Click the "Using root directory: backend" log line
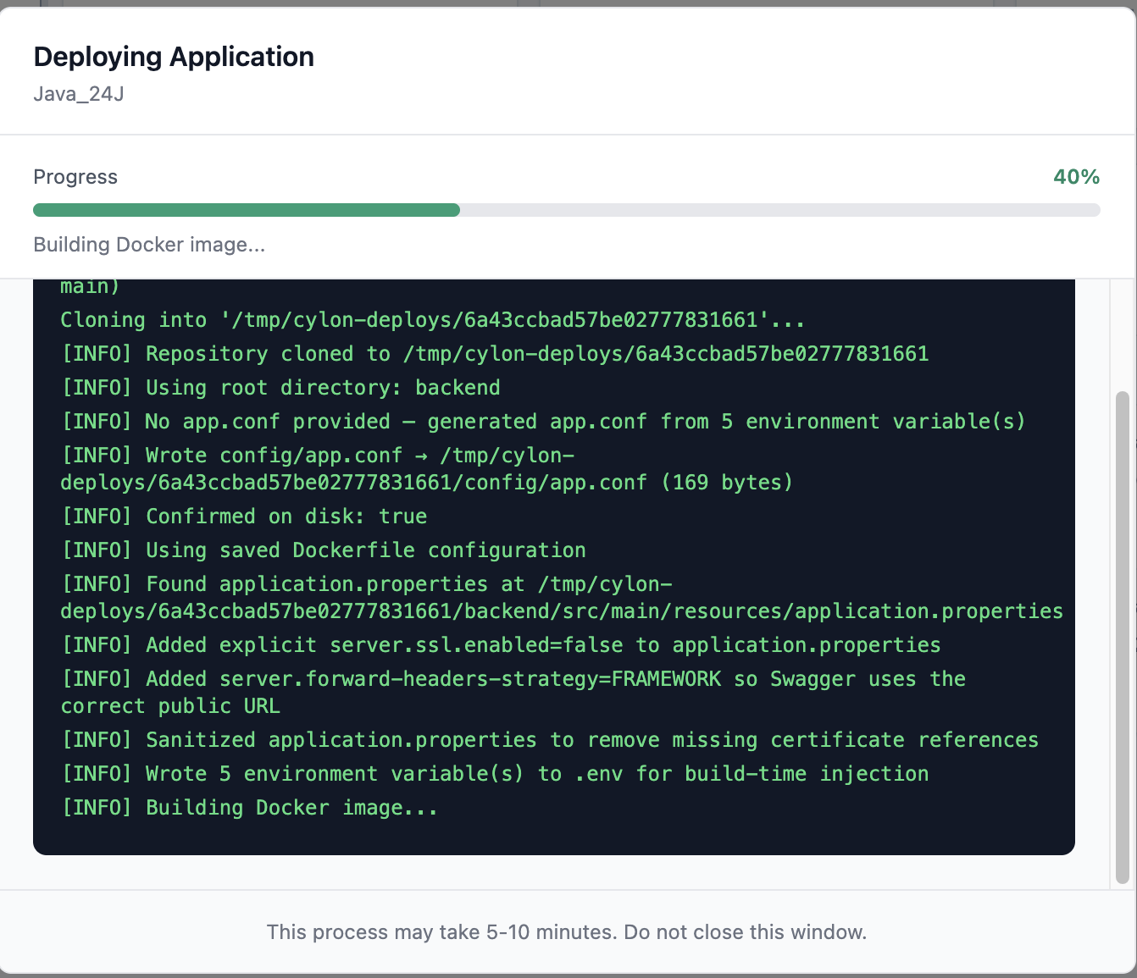The image size is (1137, 978). pos(280,388)
